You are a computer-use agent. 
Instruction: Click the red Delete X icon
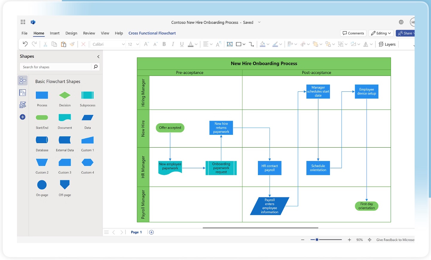pos(83,44)
